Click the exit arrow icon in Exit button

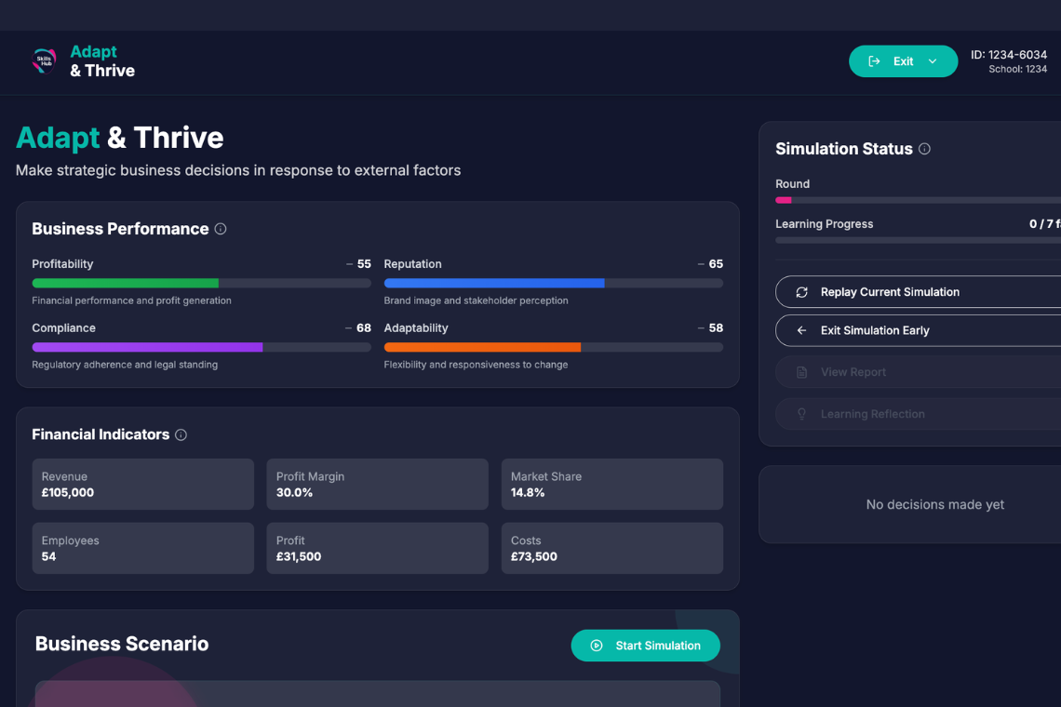pyautogui.click(x=874, y=60)
